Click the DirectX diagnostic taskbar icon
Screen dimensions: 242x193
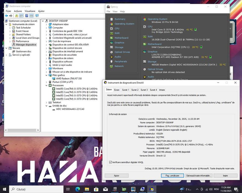pos(152,189)
